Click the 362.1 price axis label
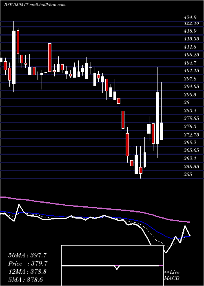Image resolution: width=204 pixels, height=286 pixels. coord(190,158)
